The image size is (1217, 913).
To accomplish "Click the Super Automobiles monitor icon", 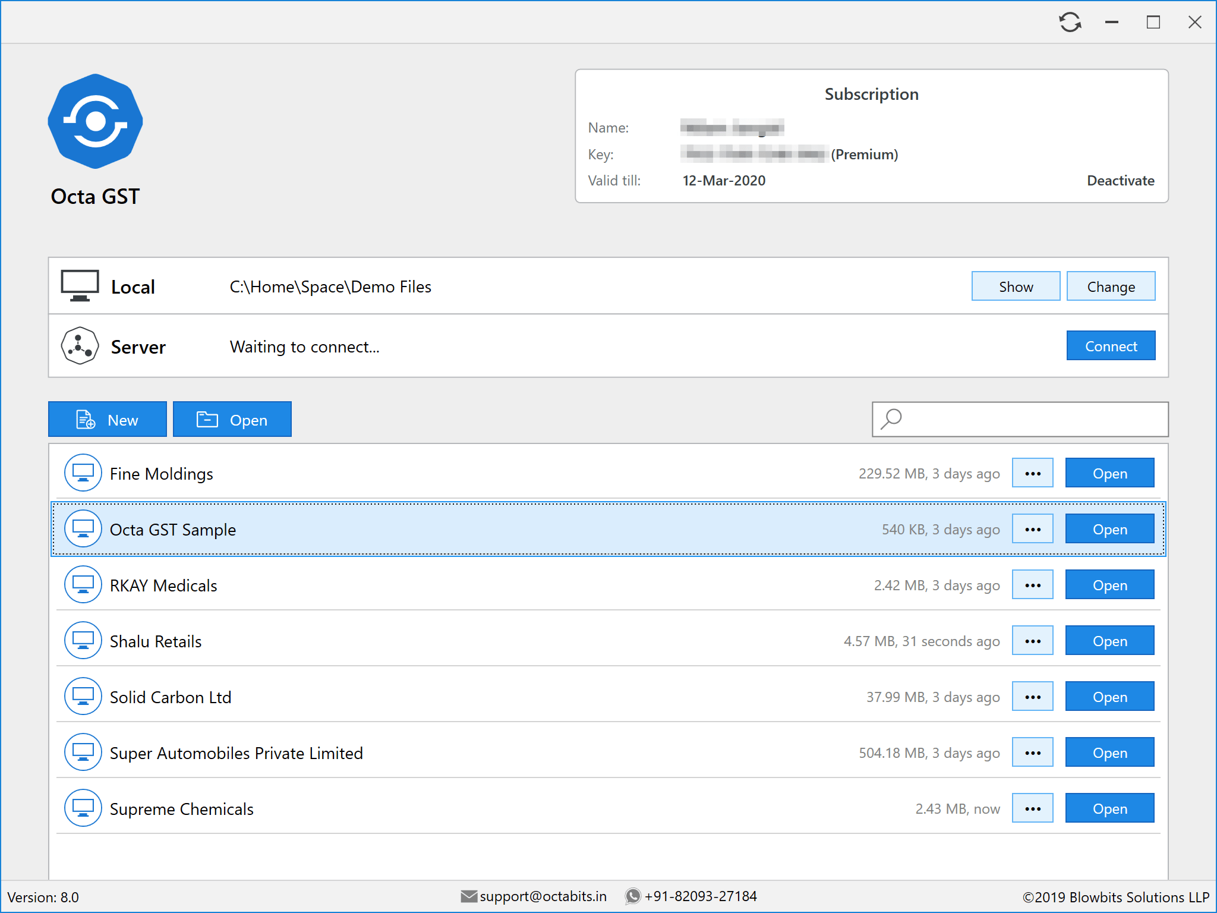I will point(83,753).
